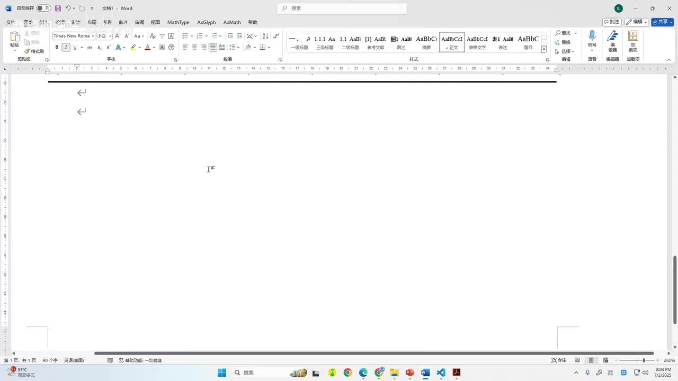This screenshot has width=678, height=381.
Task: Switch to the AxMath tab
Action: pyautogui.click(x=232, y=22)
